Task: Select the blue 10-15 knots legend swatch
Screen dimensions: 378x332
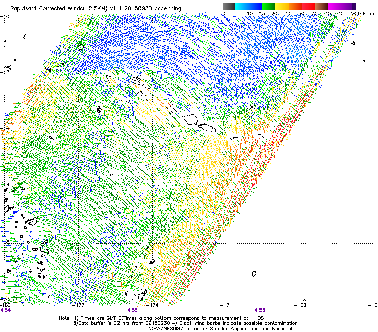Action: tap(255, 6)
